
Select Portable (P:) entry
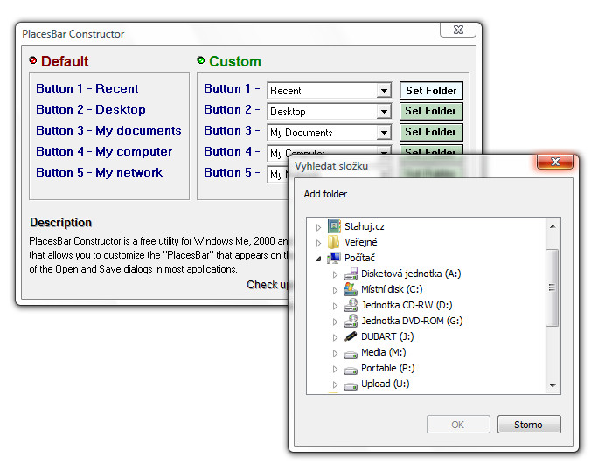[x=387, y=368]
